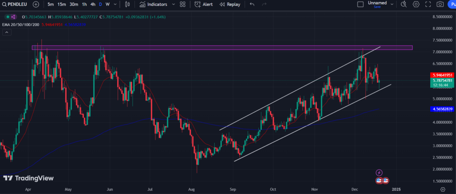Open symbol search for PENDLEU
Image resolution: width=456 pixels, height=194 pixels.
pyautogui.click(x=15, y=4)
